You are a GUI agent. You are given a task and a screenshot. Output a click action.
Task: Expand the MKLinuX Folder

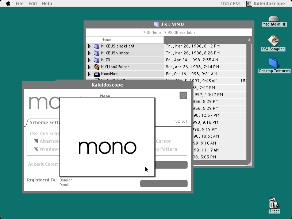tap(89, 67)
